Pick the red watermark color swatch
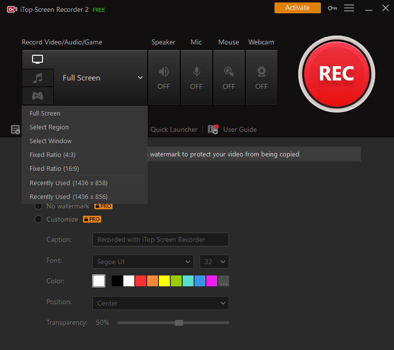The width and height of the screenshot is (394, 350). point(141,281)
